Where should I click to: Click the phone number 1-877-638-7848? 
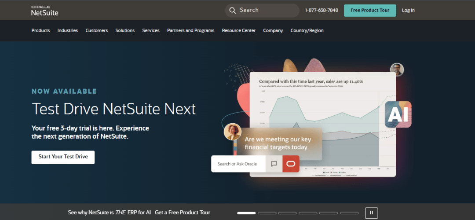[322, 11]
